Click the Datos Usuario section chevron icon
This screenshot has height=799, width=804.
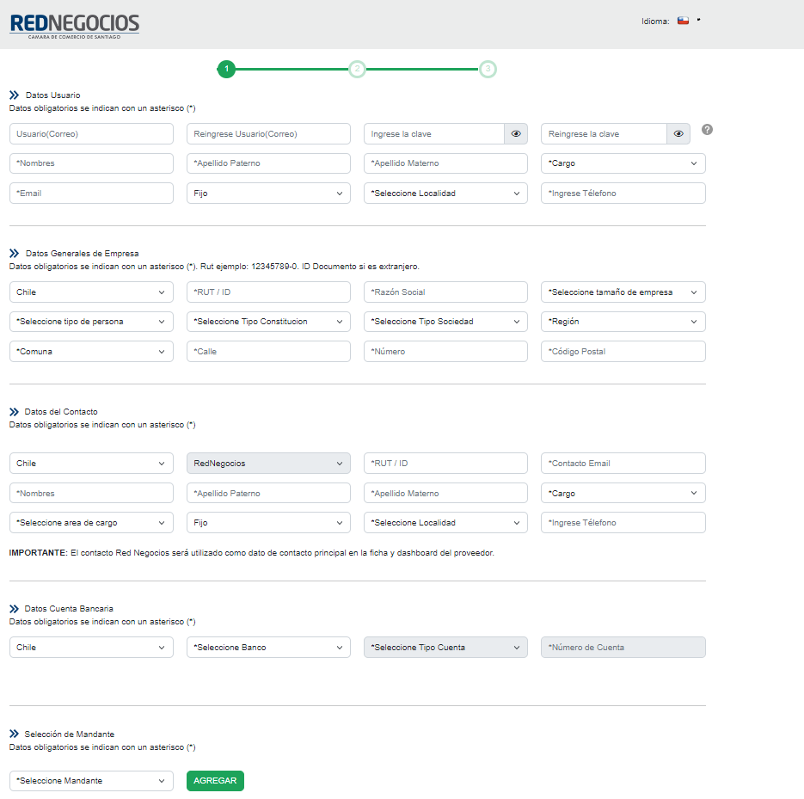(15, 95)
